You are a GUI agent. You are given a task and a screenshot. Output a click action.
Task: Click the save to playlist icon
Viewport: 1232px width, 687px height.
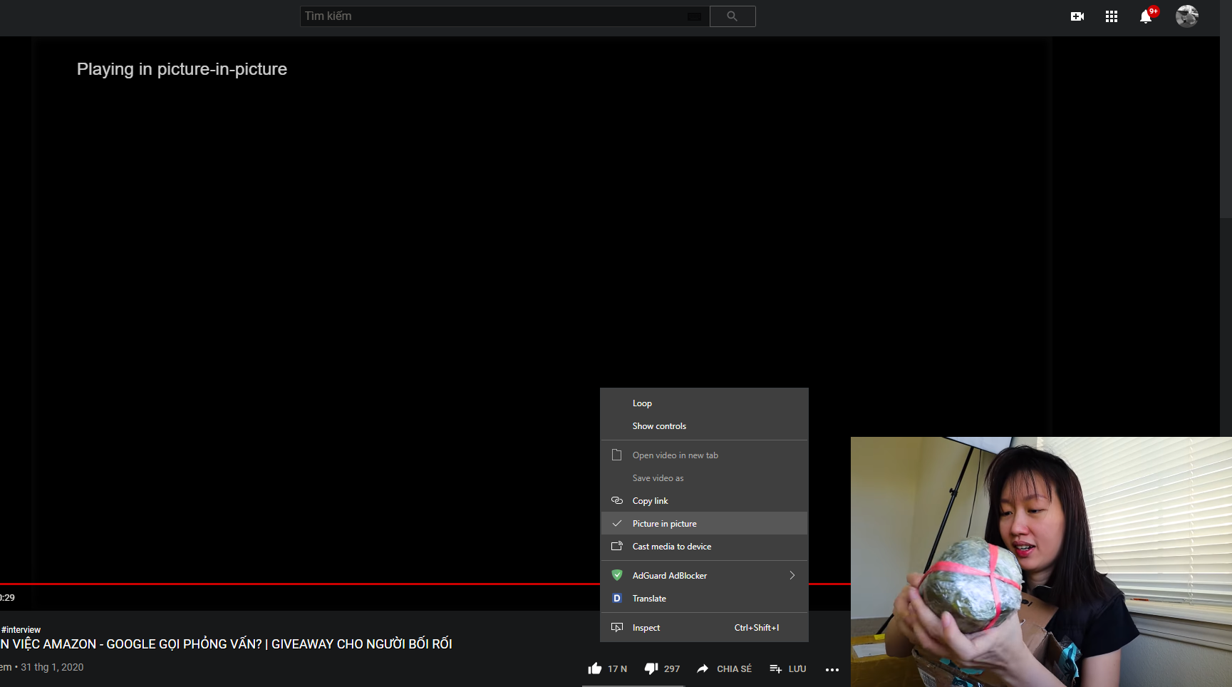tap(775, 668)
